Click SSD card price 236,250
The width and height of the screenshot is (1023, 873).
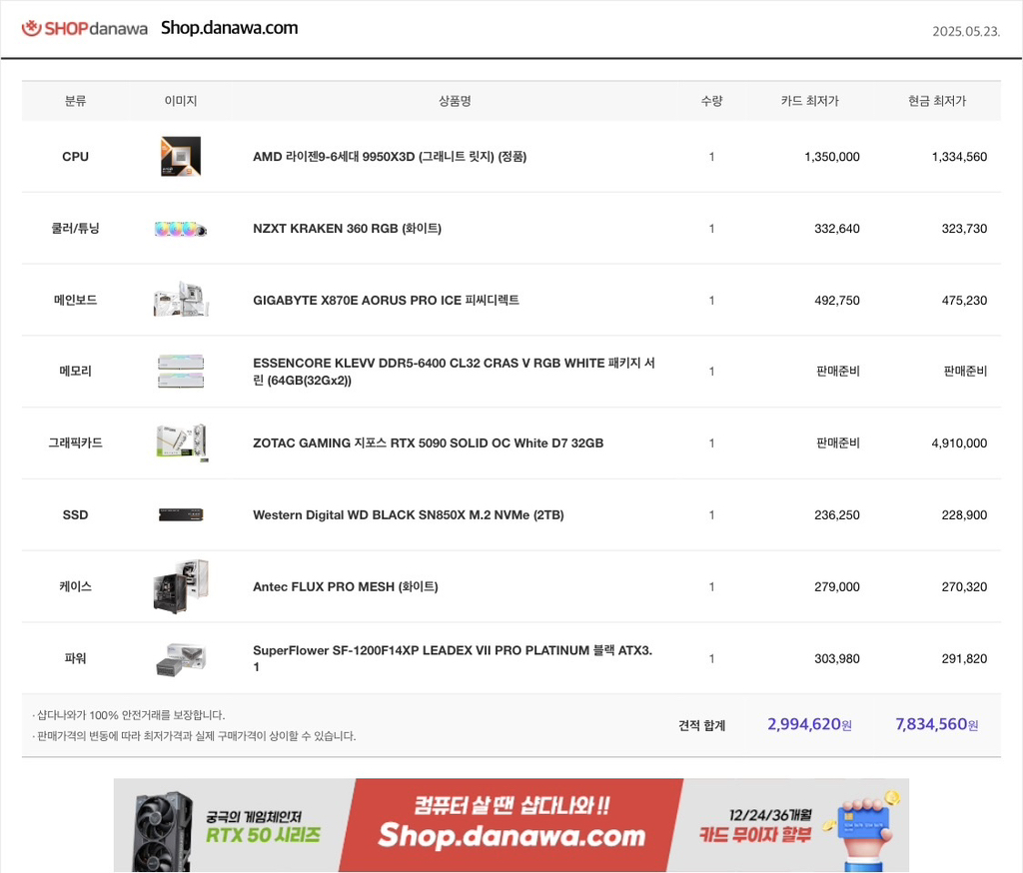click(x=837, y=514)
